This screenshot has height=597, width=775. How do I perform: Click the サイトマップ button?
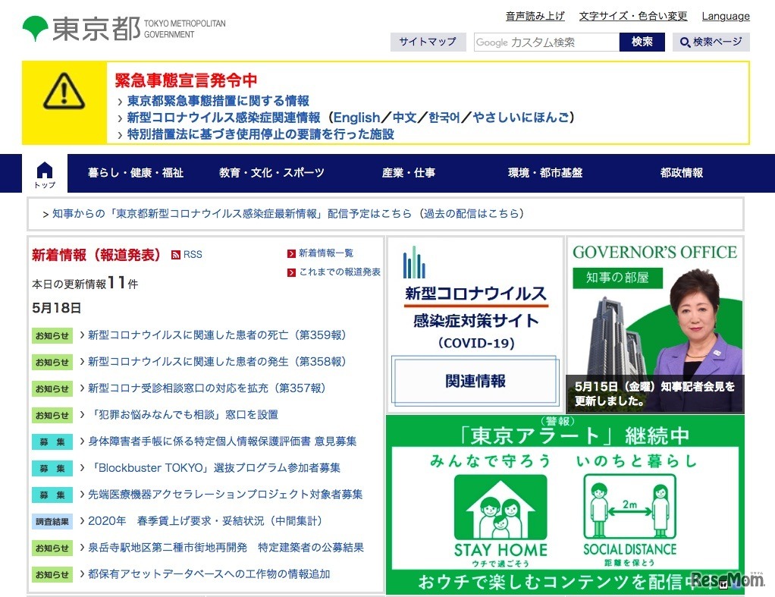(428, 42)
